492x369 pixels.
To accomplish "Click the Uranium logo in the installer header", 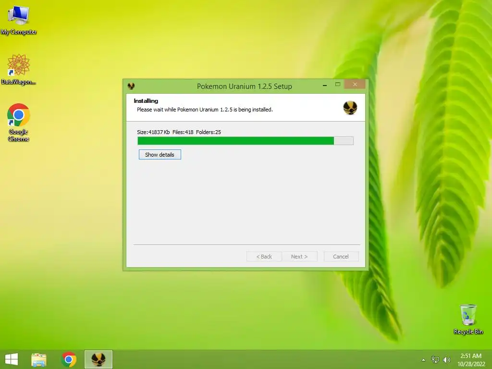I will 350,108.
